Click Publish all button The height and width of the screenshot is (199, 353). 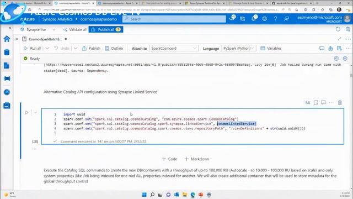106,29
